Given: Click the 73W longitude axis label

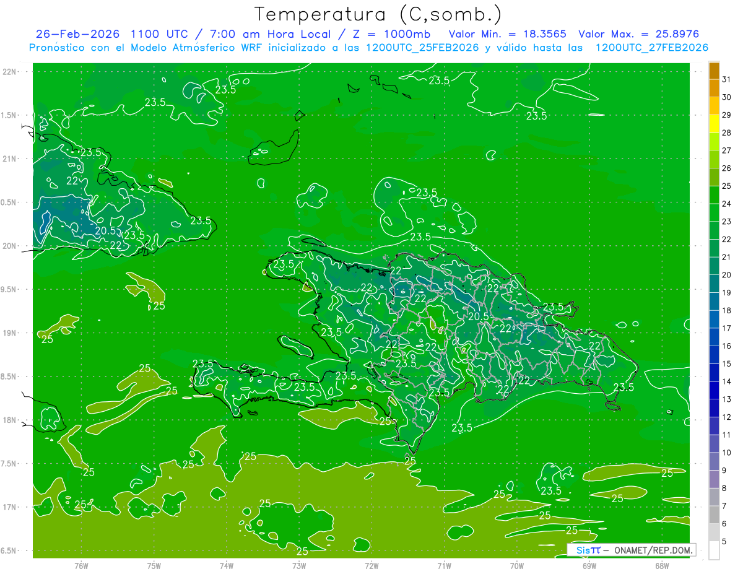Looking at the screenshot, I should click(299, 566).
